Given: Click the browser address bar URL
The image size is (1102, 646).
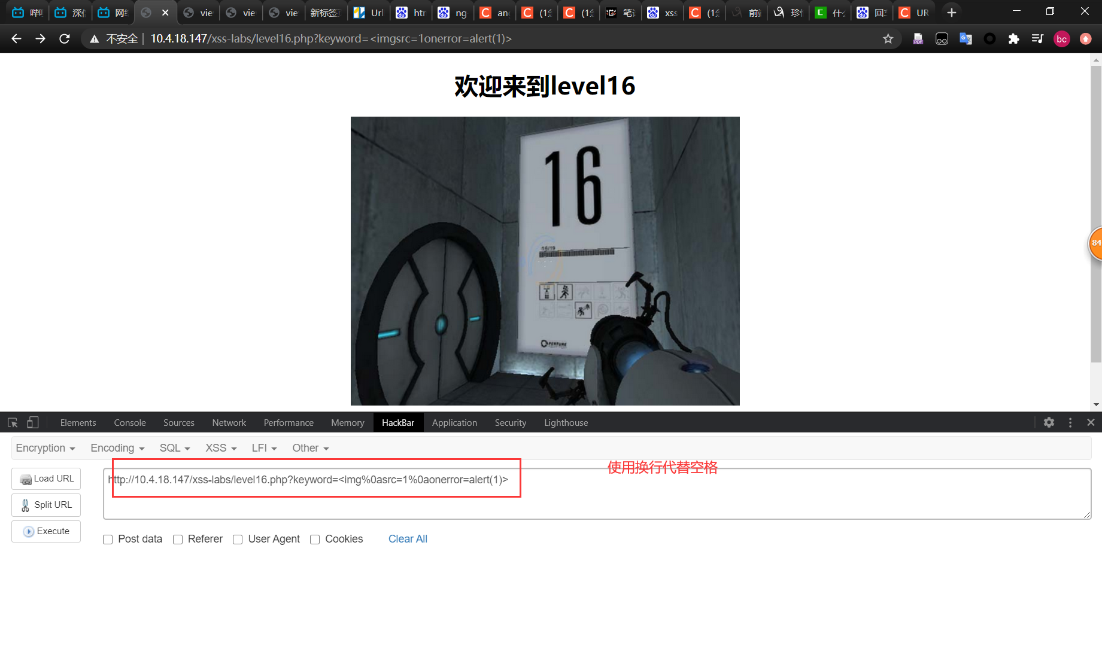Looking at the screenshot, I should click(331, 39).
